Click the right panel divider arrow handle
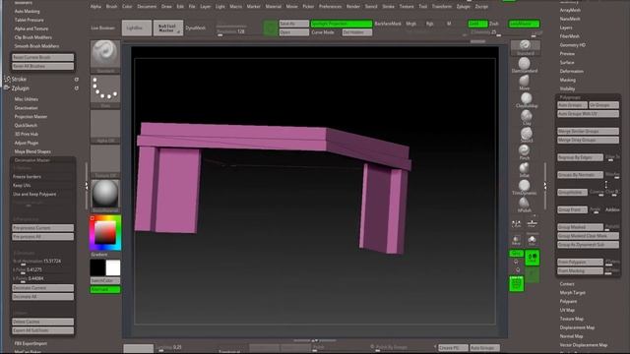The height and width of the screenshot is (354, 630). (545, 186)
